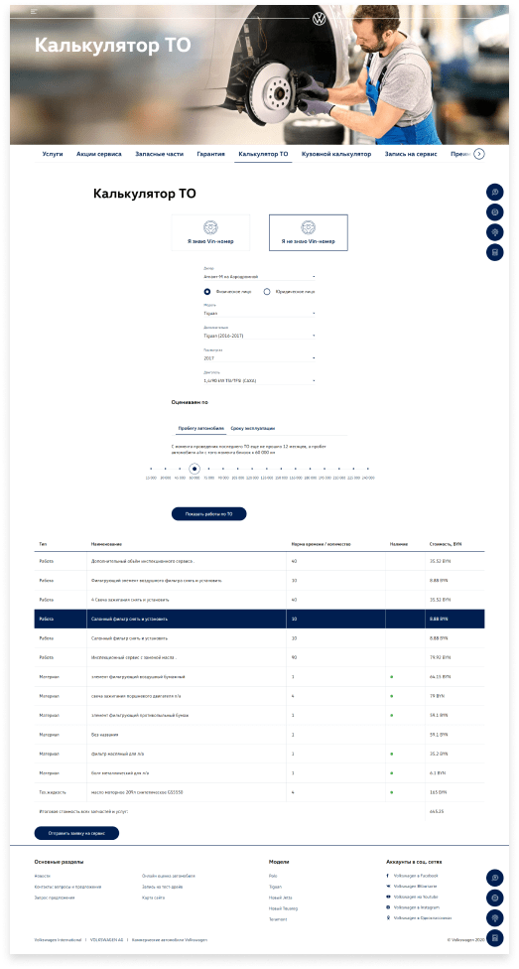Open 'Teramont' model link
Viewport: 519px width, 969px height.
pyautogui.click(x=278, y=919)
